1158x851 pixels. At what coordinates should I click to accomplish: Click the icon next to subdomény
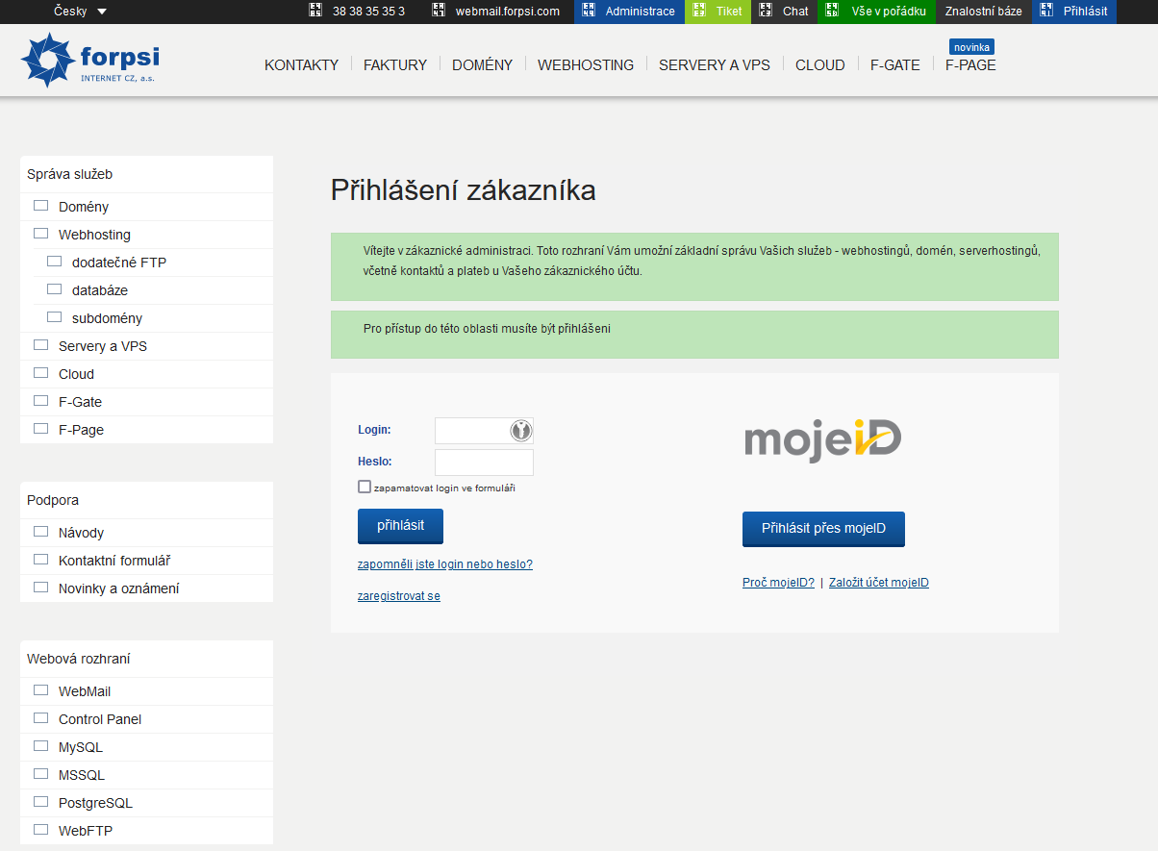click(54, 317)
